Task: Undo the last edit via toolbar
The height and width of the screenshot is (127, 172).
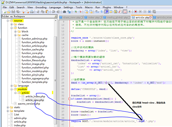Action: pos(53,11)
